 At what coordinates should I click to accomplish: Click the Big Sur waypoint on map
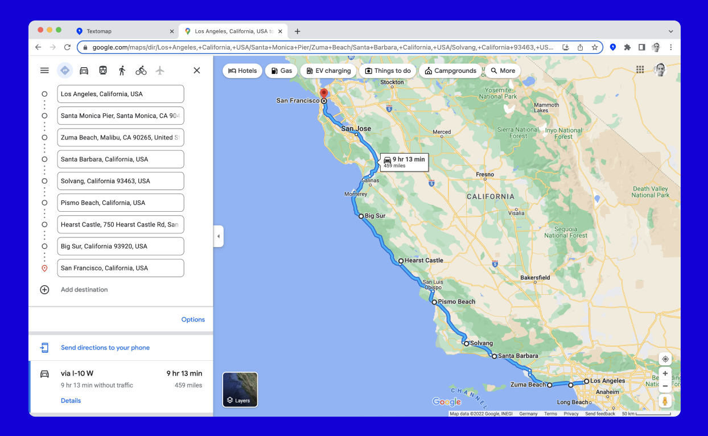tap(361, 216)
